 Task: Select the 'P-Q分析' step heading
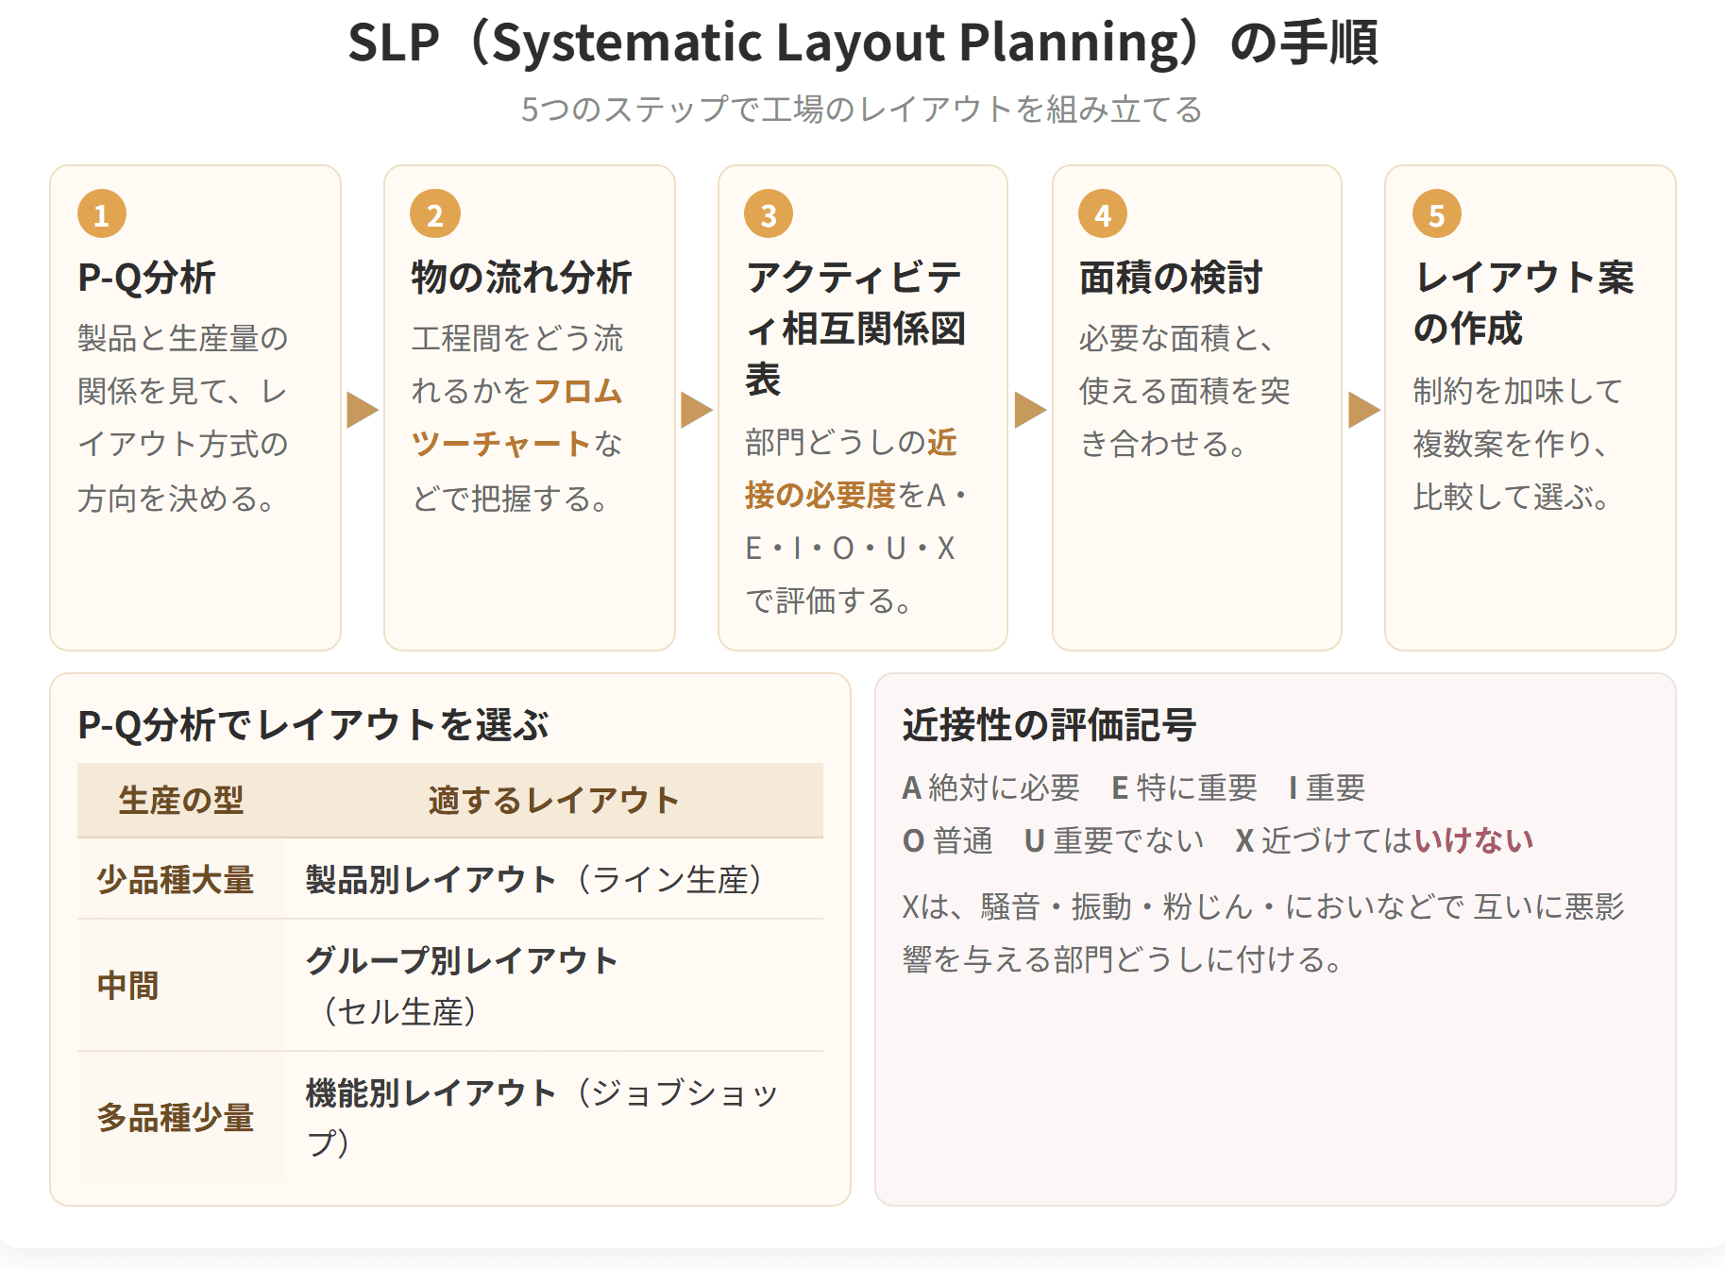click(146, 278)
